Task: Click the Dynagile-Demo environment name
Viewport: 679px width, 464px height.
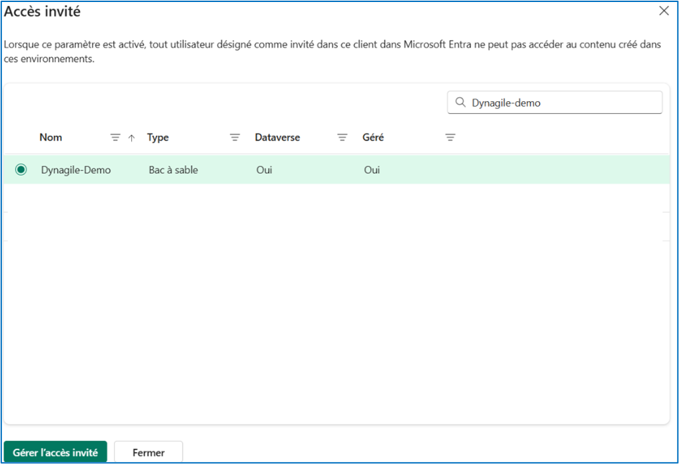Action: tap(76, 170)
